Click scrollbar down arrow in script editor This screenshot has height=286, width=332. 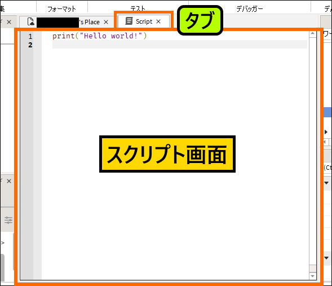(x=312, y=276)
